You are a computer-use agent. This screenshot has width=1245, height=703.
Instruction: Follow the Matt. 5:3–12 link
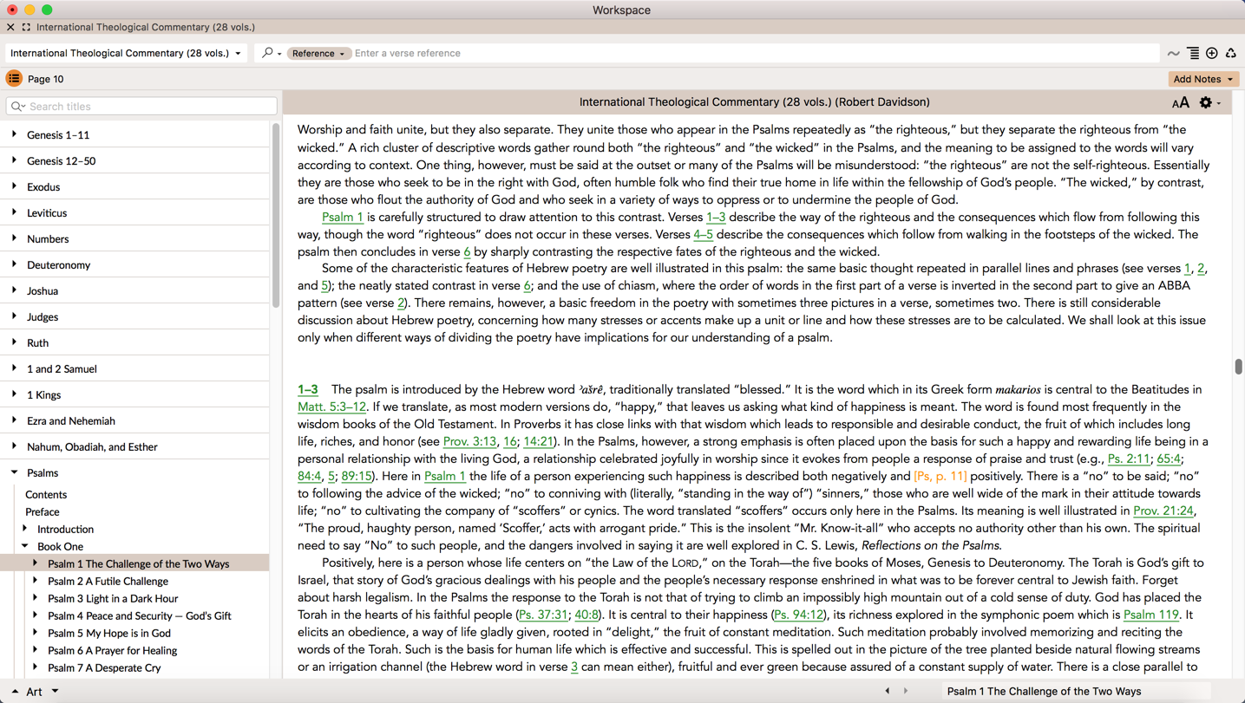coord(332,407)
